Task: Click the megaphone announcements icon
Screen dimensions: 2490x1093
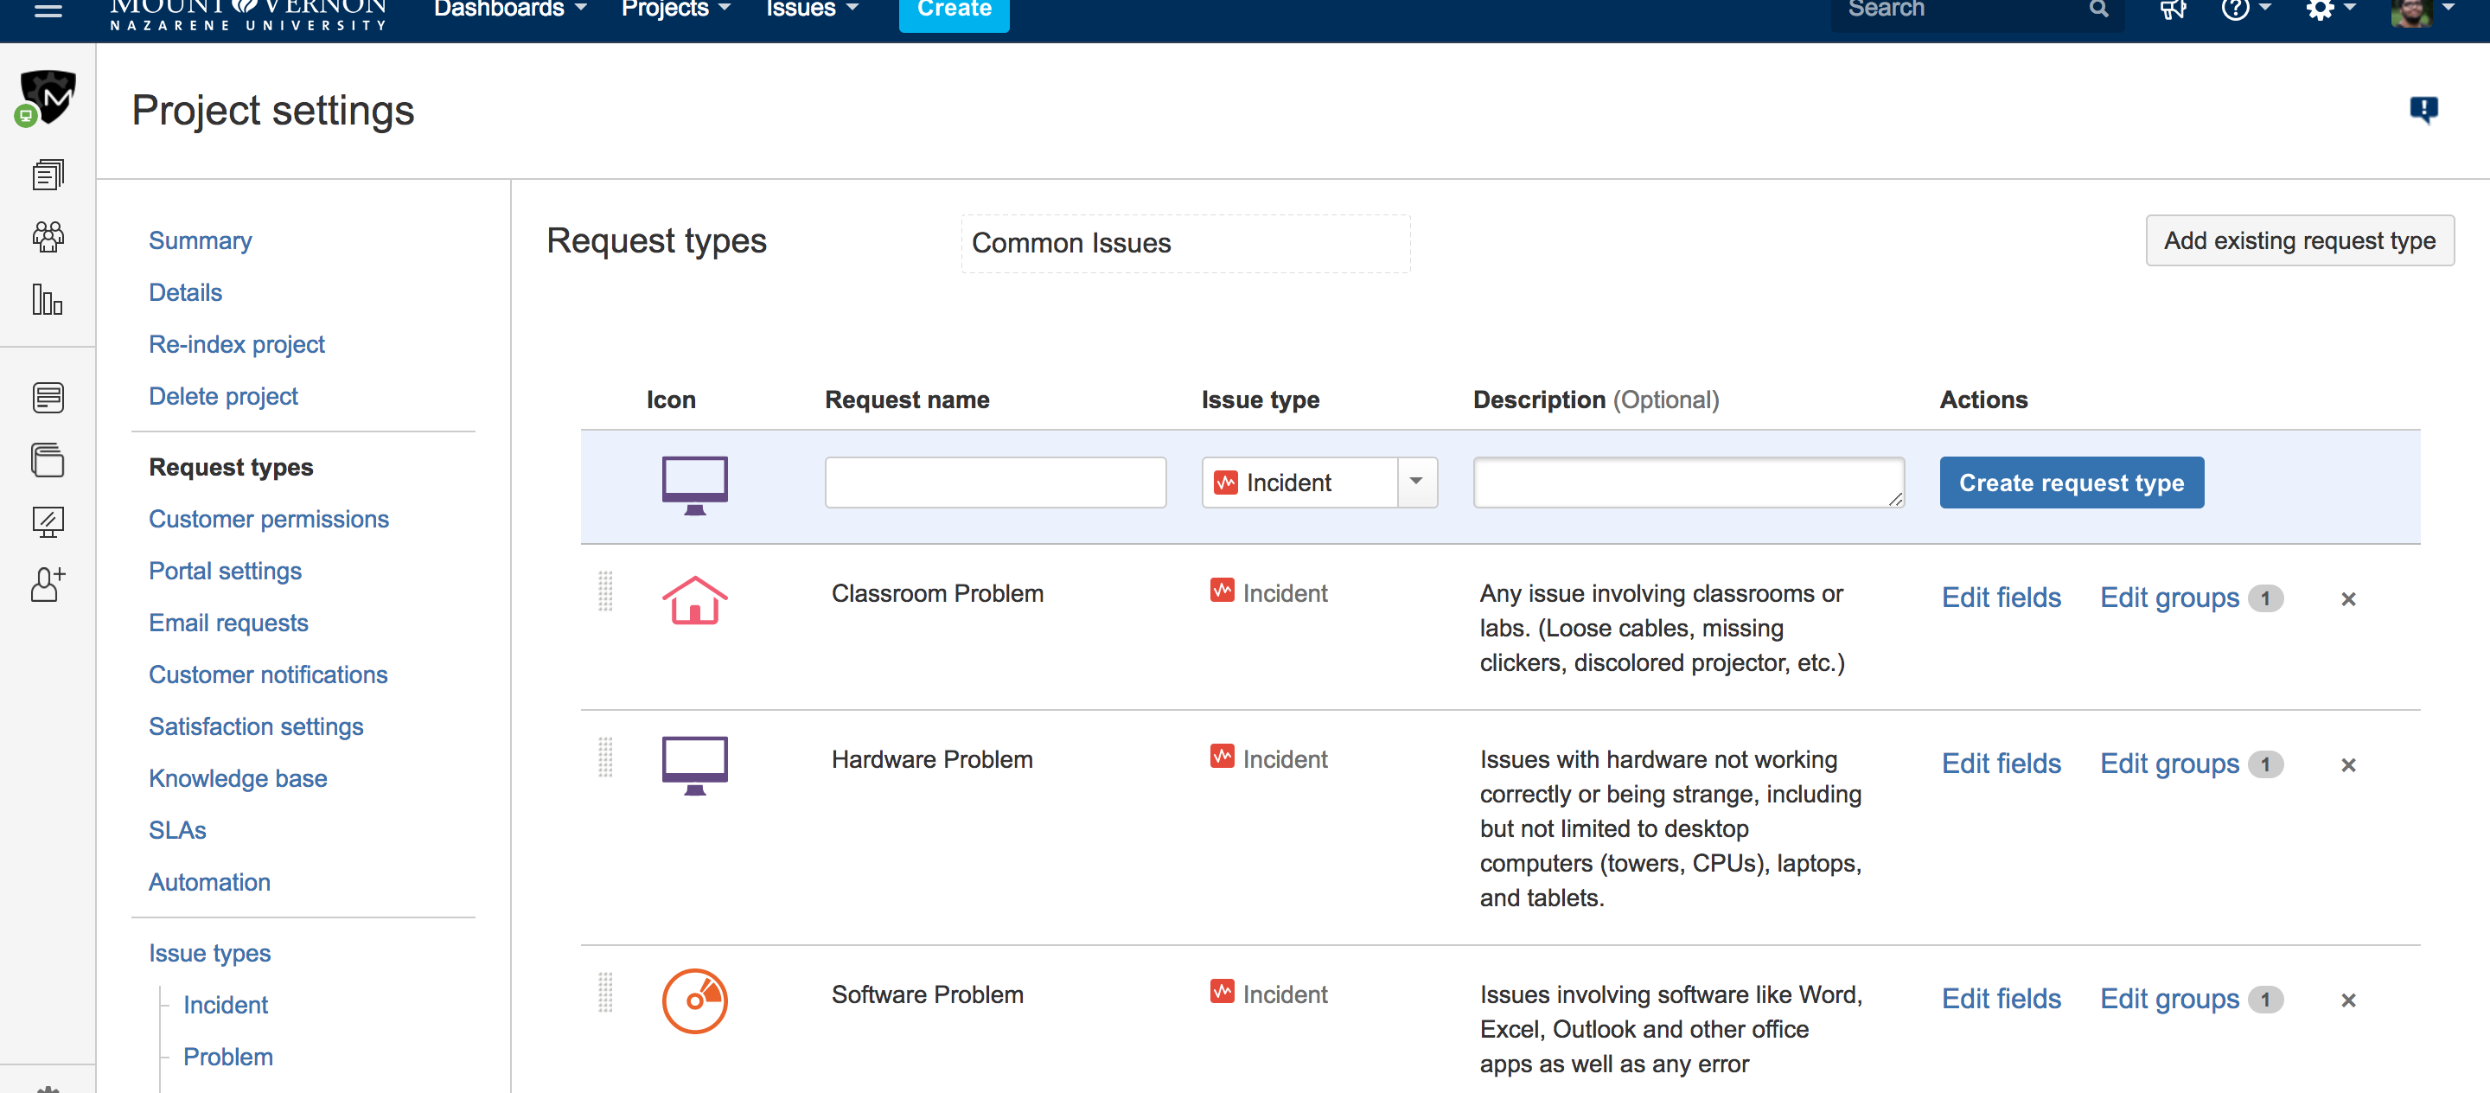Action: (x=2172, y=10)
